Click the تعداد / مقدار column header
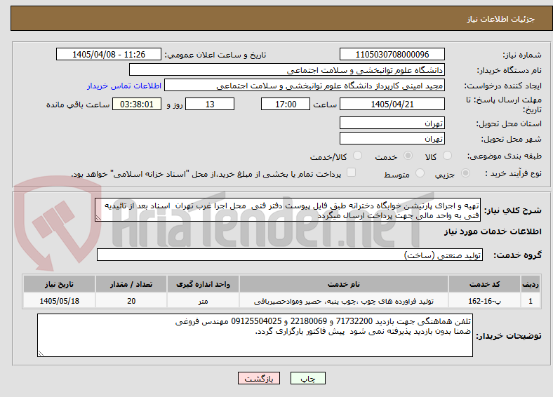The height and width of the screenshot is (397, 553). 131,284
